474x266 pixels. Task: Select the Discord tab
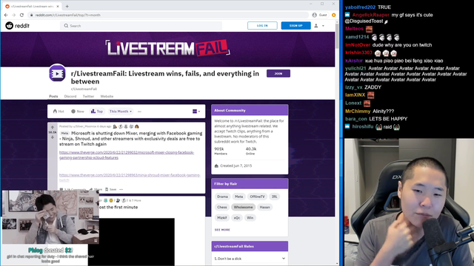click(x=70, y=96)
